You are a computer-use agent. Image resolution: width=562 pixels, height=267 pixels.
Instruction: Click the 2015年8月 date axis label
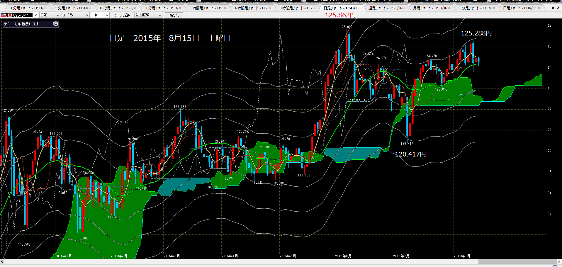[462, 256]
